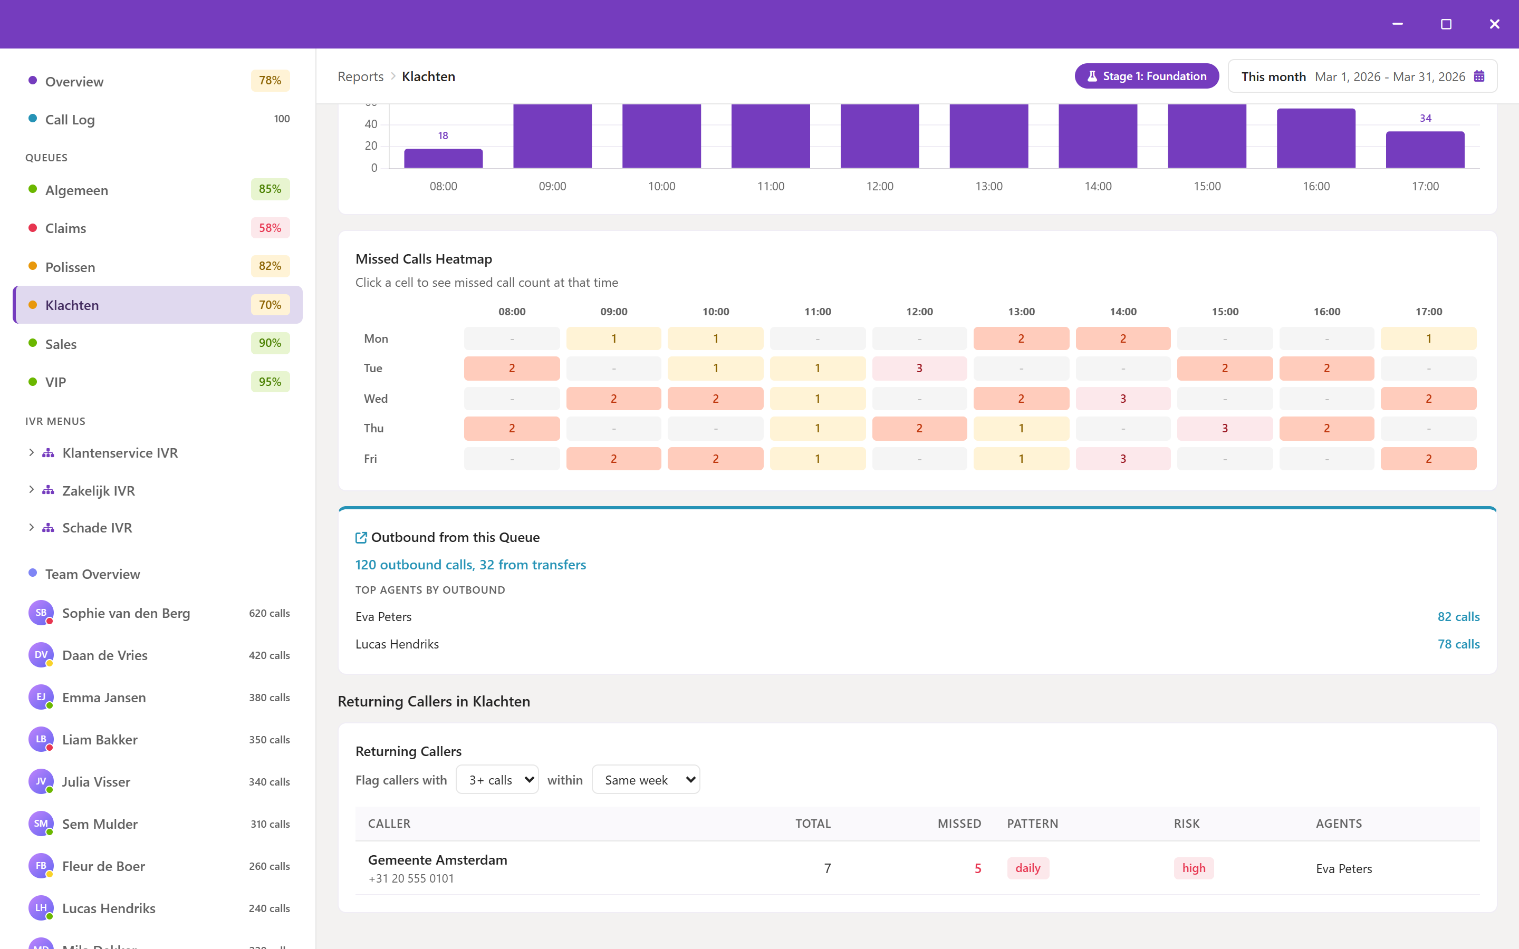Click Eva Peters' 82 calls link
This screenshot has height=949, width=1519.
(1459, 617)
